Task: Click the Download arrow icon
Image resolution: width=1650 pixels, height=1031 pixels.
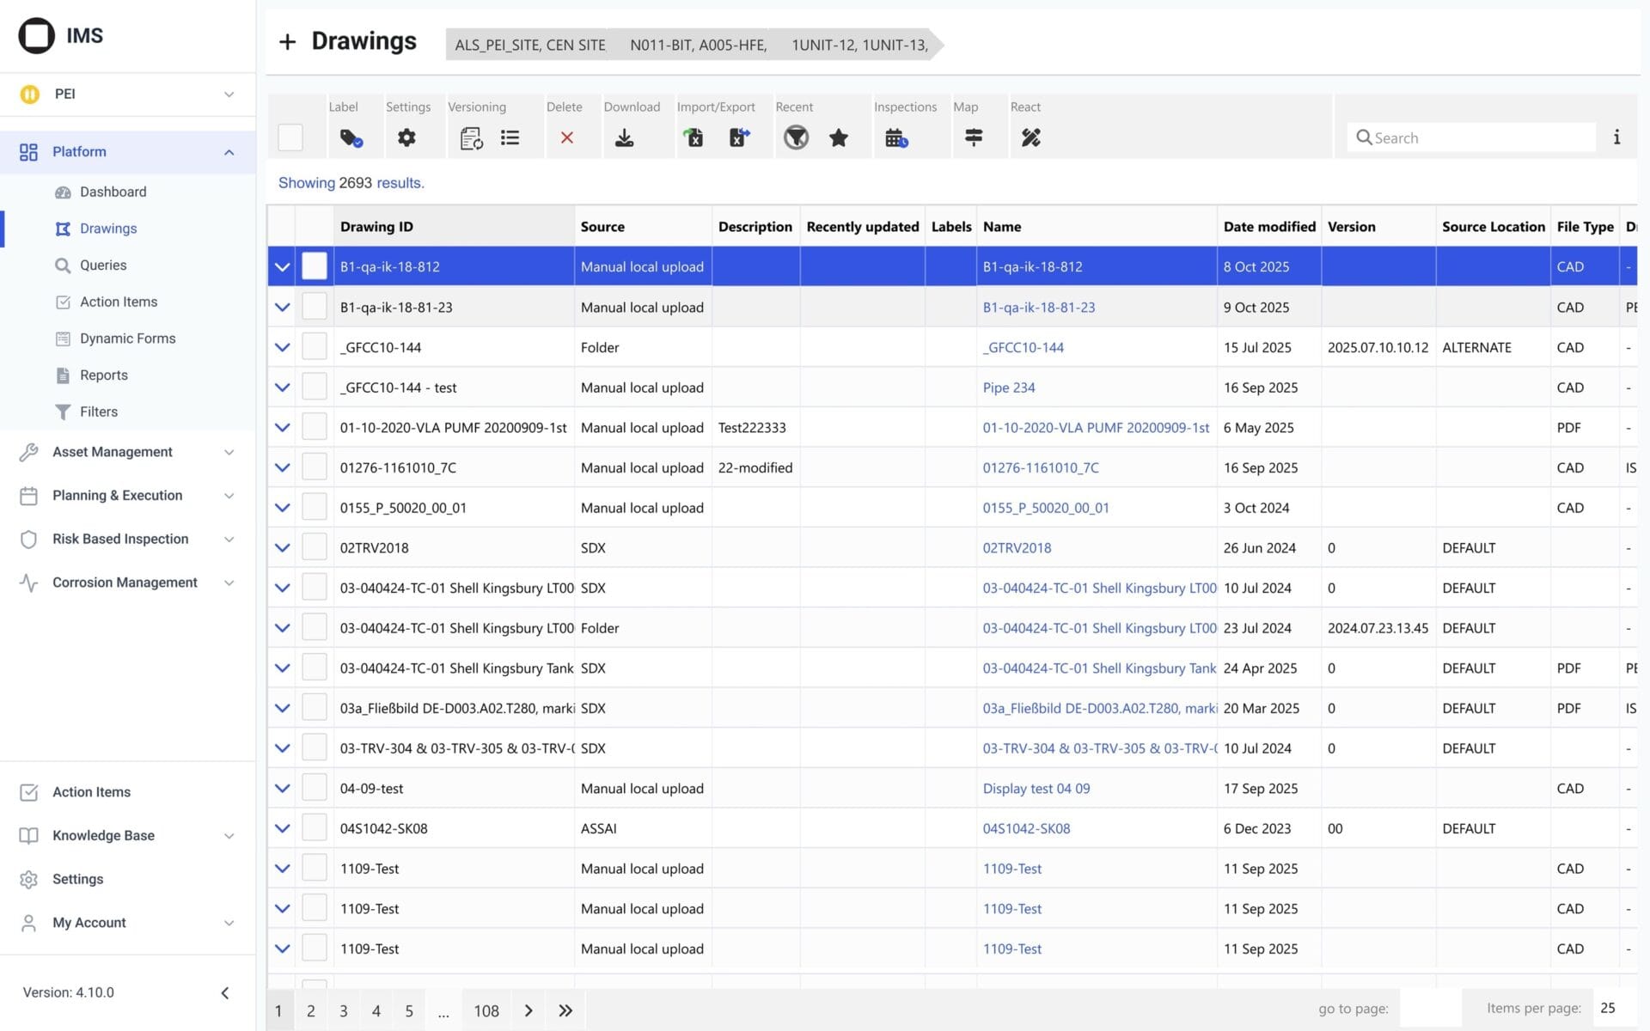Action: (x=625, y=137)
